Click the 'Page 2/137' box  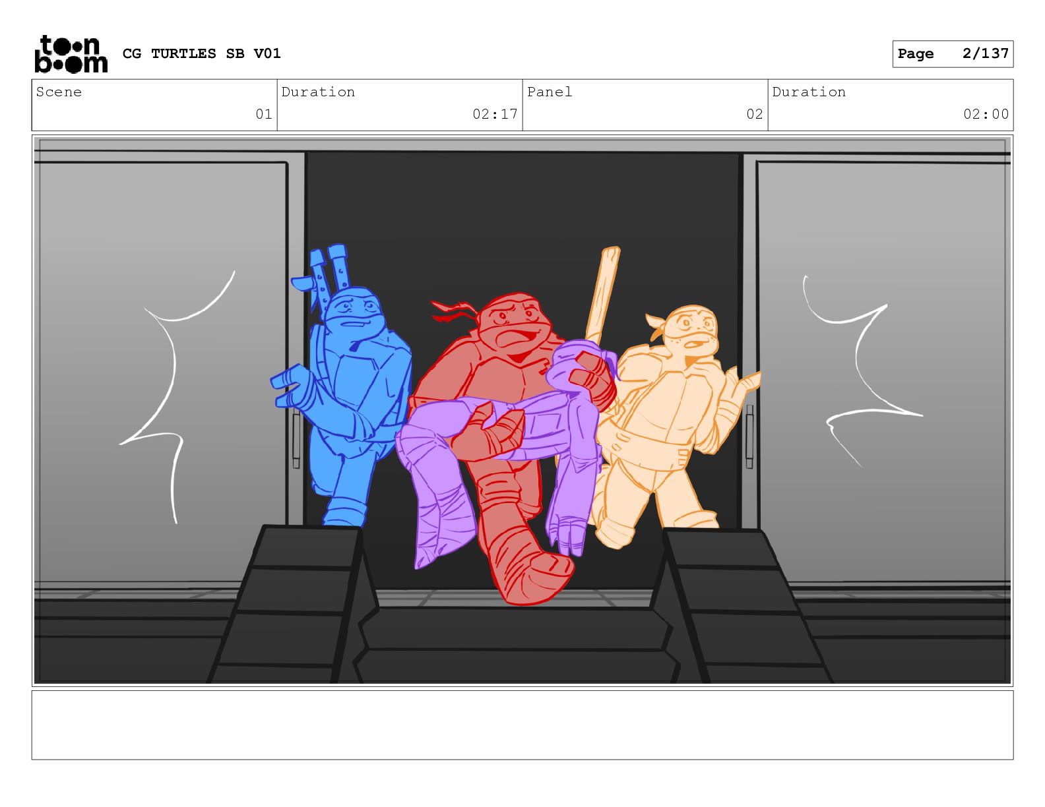click(x=953, y=54)
